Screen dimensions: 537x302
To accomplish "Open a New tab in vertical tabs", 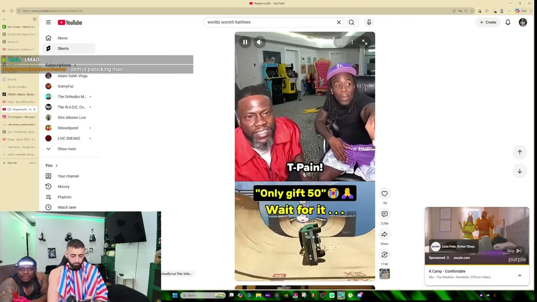I will [x=19, y=163].
